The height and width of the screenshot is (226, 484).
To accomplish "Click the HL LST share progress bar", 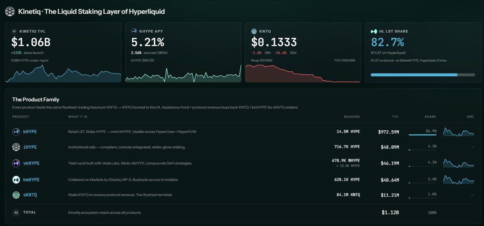I will point(423,74).
